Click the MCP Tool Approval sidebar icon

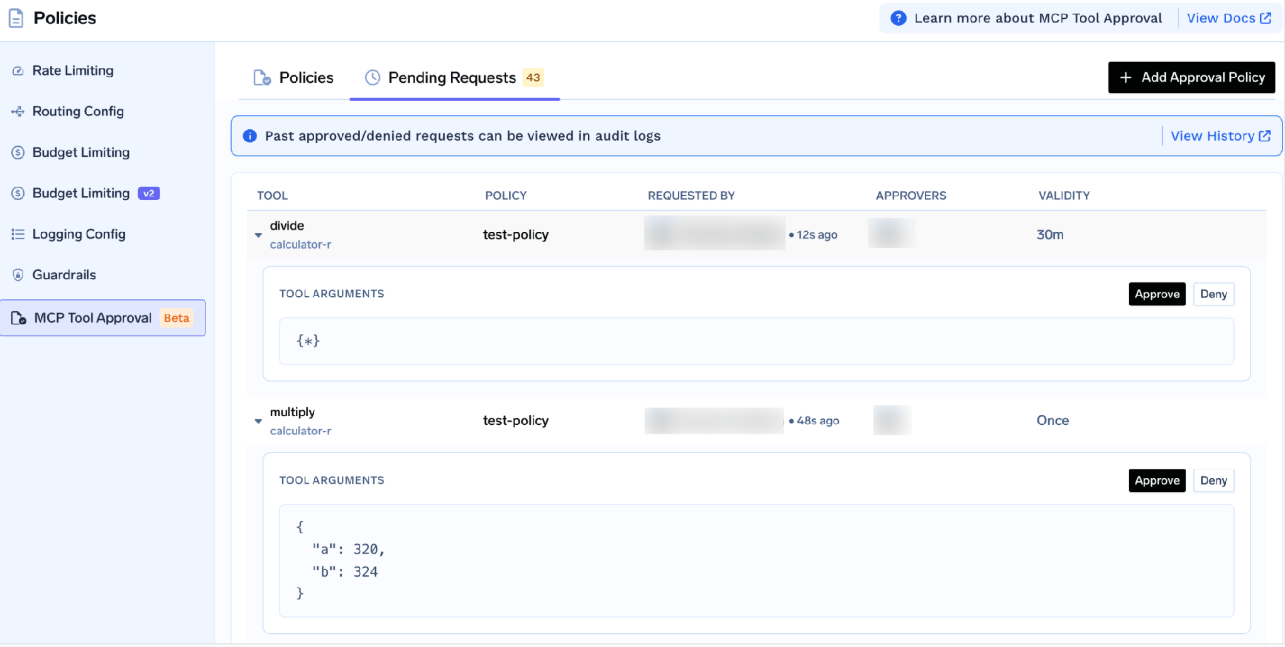[x=19, y=318]
